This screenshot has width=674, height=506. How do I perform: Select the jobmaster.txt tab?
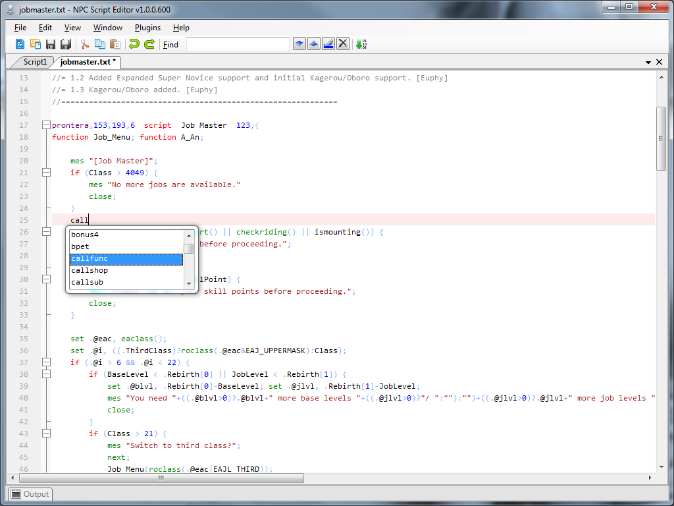coord(88,62)
